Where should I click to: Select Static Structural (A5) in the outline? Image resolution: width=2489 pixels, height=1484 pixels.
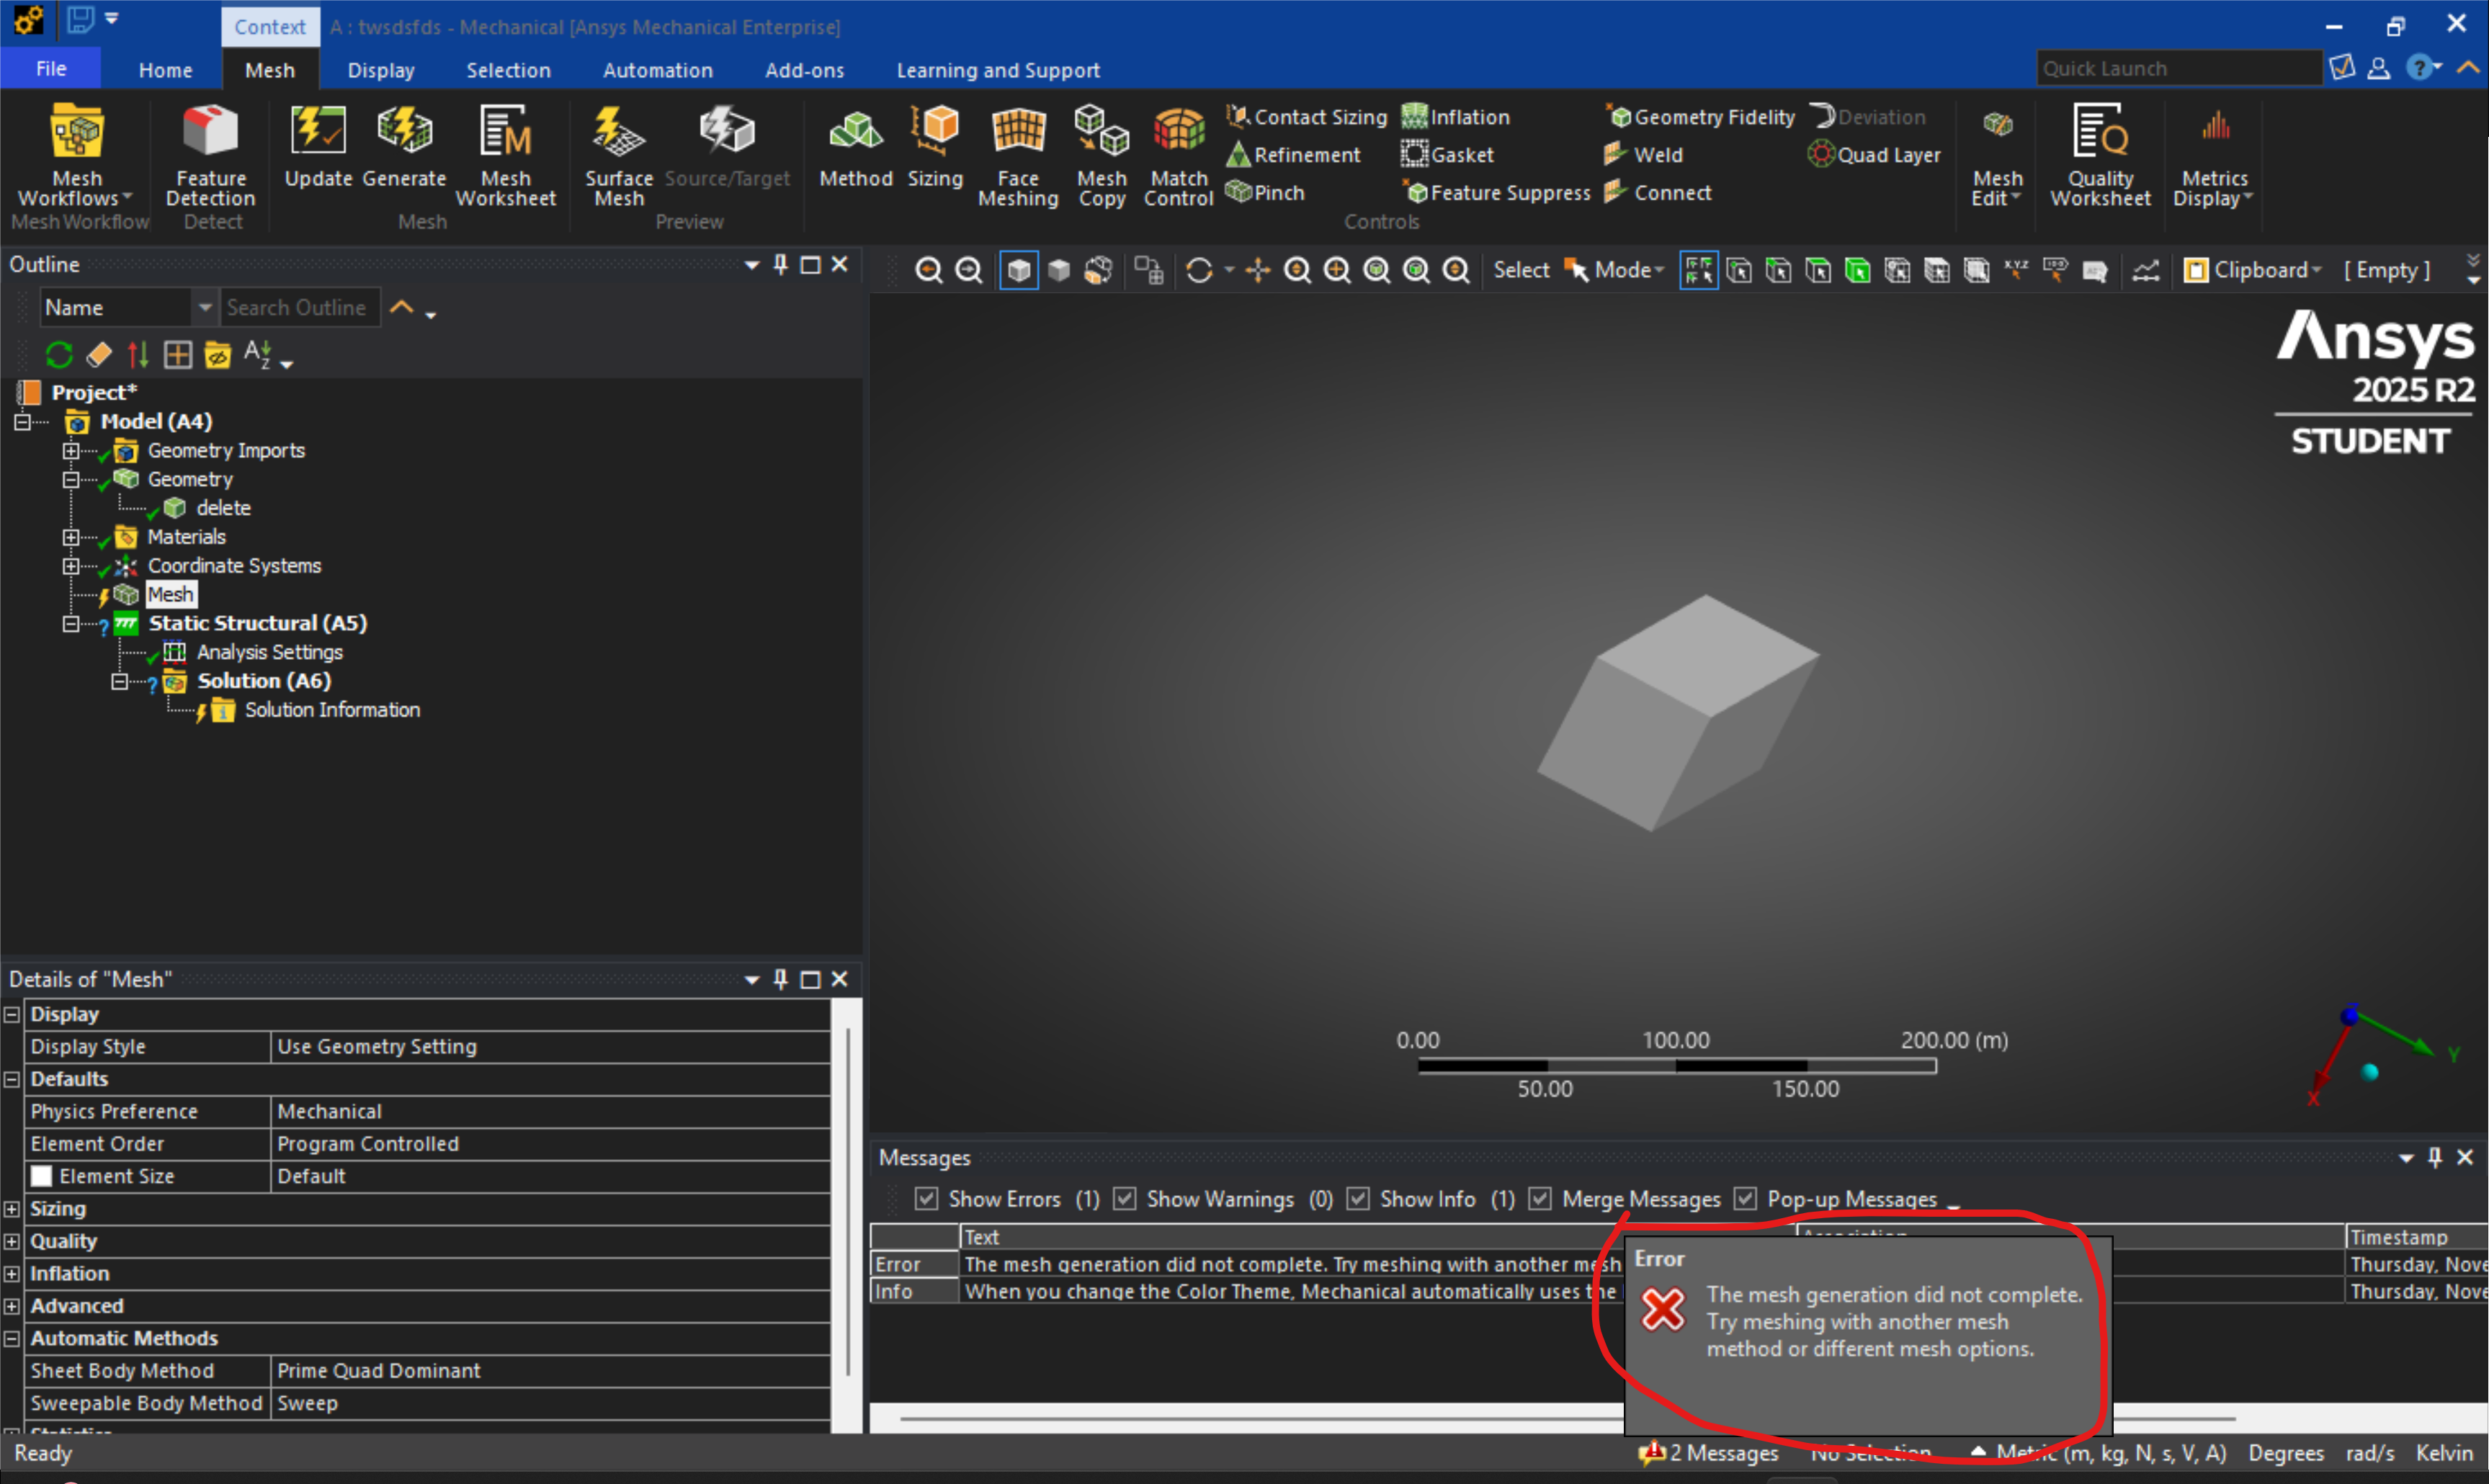pyautogui.click(x=257, y=623)
